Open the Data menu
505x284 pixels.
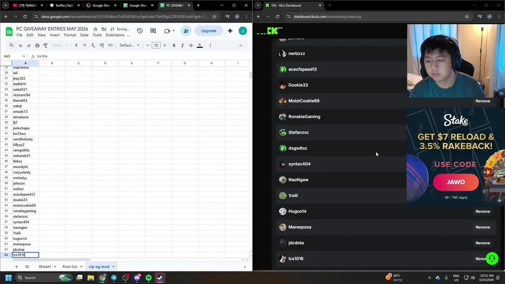click(84, 35)
